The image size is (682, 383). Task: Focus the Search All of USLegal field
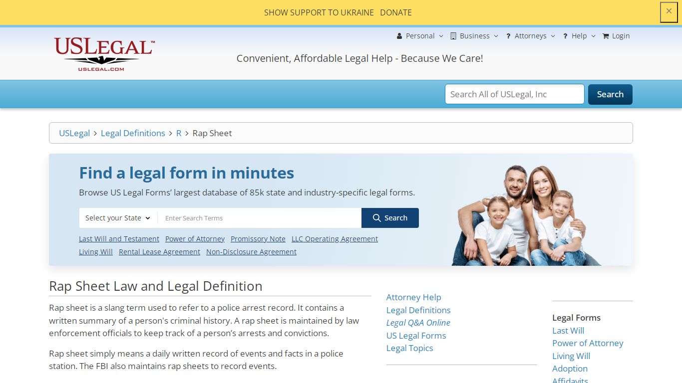pyautogui.click(x=515, y=94)
